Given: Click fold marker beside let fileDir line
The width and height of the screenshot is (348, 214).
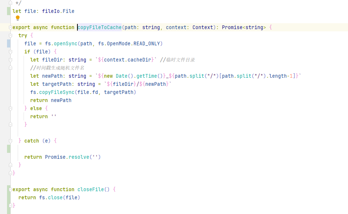Looking at the screenshot, I should pyautogui.click(x=10, y=60).
